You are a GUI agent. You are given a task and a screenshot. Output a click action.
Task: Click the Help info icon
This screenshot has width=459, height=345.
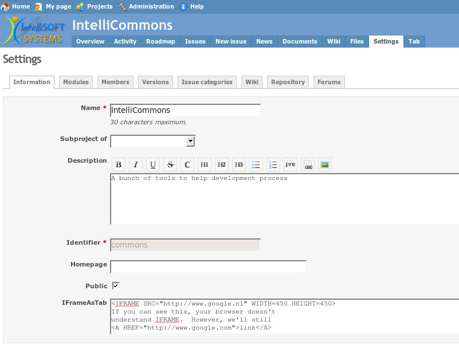[183, 7]
